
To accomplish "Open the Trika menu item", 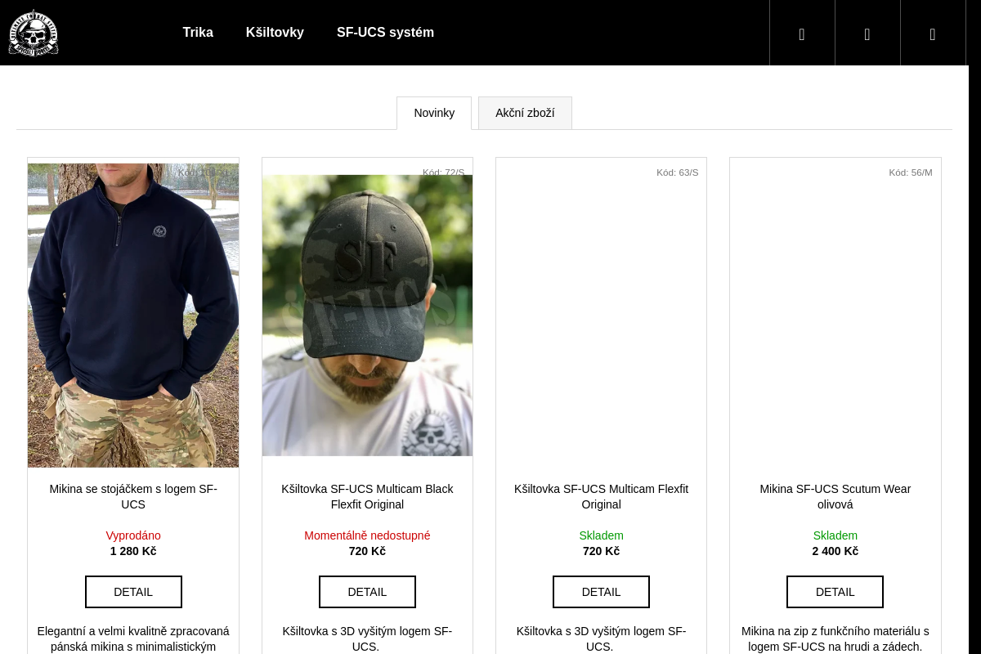I will click(198, 33).
